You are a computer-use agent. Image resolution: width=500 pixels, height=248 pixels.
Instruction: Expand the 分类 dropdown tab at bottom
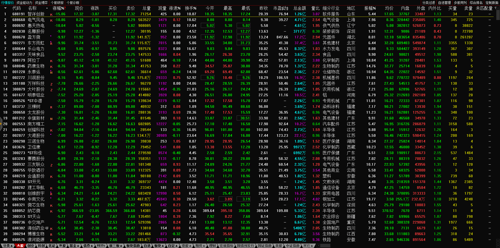8,246
